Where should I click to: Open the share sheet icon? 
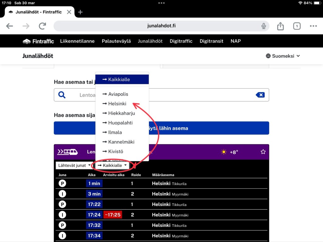tap(280, 26)
